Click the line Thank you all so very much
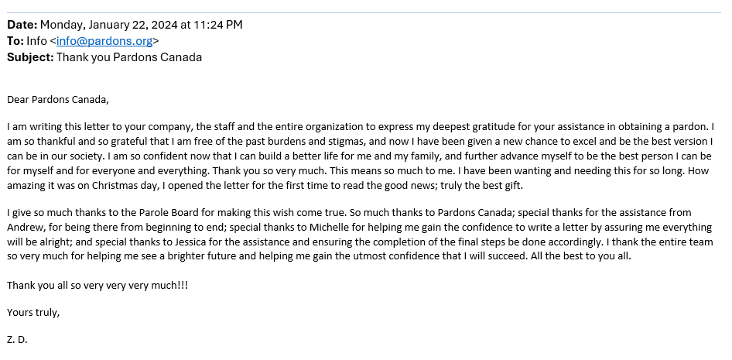 tap(97, 286)
